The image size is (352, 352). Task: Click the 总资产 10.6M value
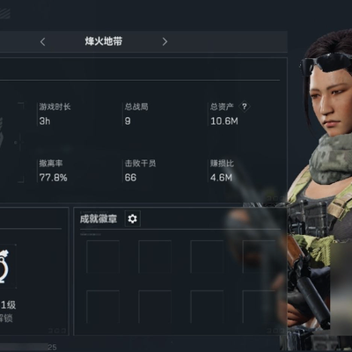point(224,121)
